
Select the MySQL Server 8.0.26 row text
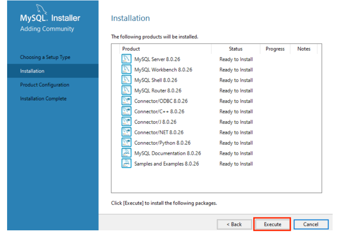[157, 59]
